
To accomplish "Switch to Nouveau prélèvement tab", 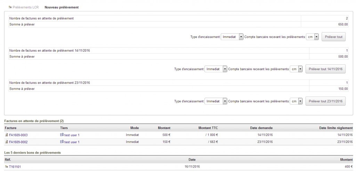I will pyautogui.click(x=62, y=7).
